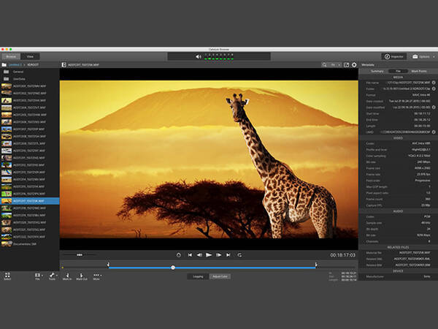Click the volume speaker icon

coord(199,56)
